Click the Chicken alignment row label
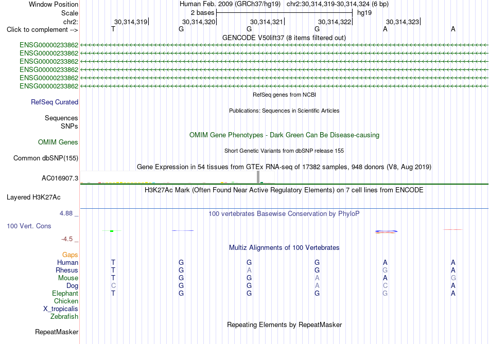 pos(66,301)
